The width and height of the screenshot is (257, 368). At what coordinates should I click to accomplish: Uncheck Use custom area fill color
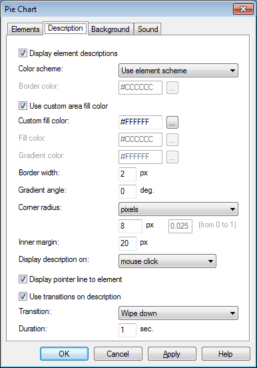pos(23,105)
